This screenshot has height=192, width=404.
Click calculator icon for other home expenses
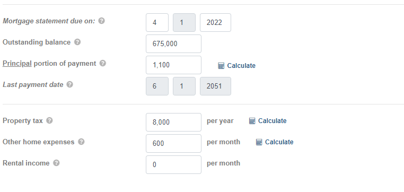point(259,142)
